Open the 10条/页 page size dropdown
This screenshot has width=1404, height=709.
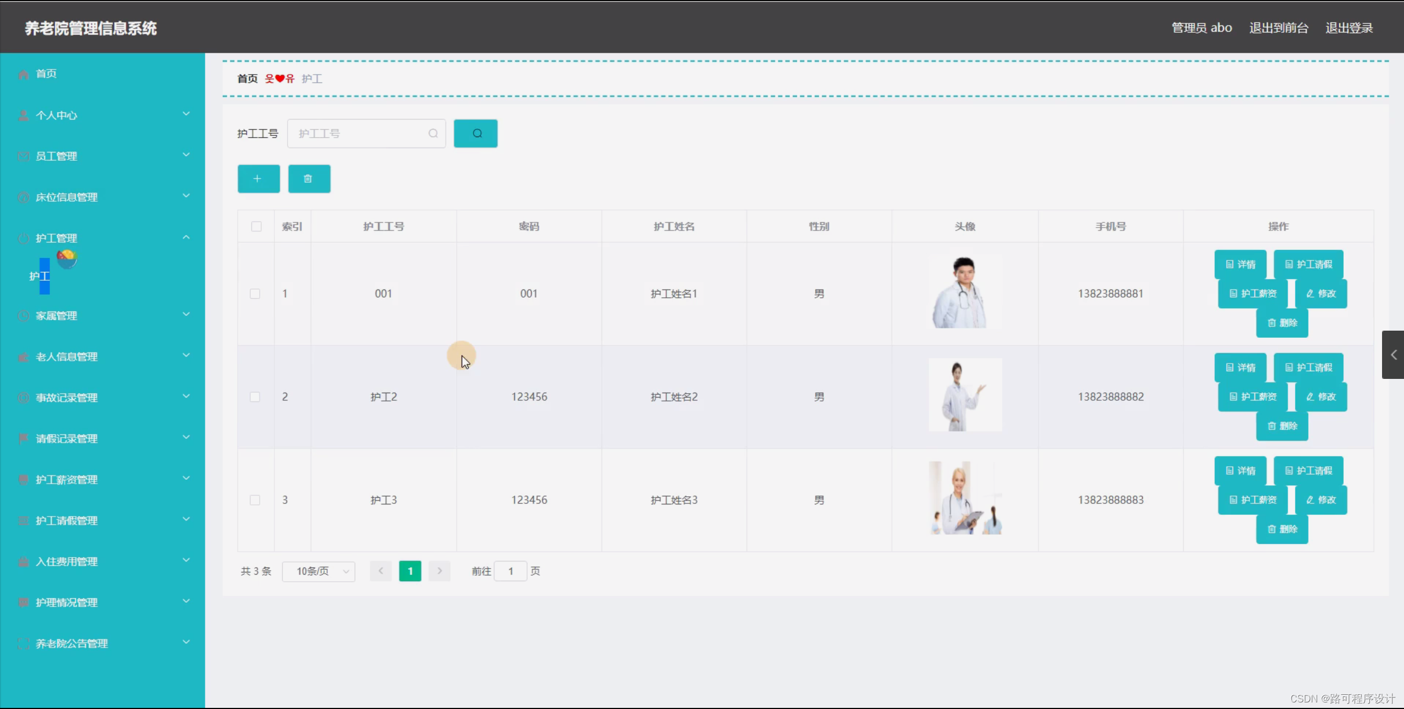click(x=318, y=571)
